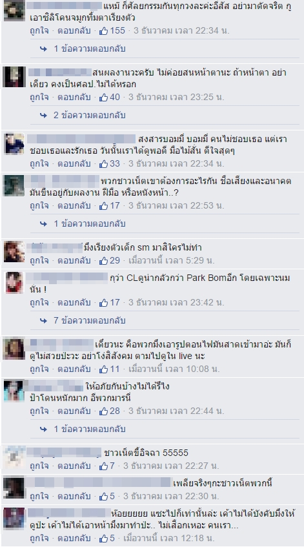The image size is (304, 547).
Task: Click the thumbs-up icon showing 155 likes
Action: [x=103, y=31]
